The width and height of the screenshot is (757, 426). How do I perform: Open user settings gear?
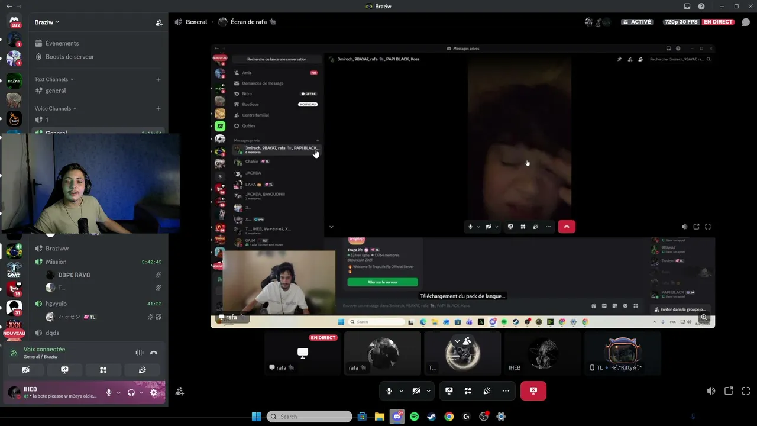(x=154, y=392)
